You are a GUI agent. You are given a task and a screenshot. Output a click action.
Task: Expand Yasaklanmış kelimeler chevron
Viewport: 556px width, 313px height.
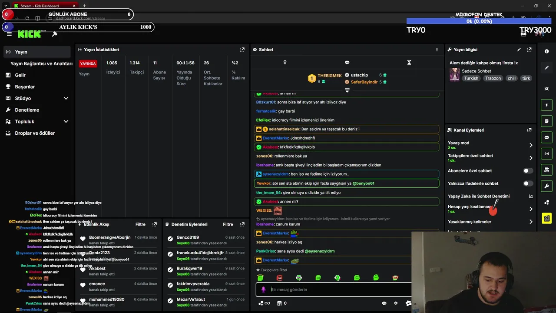click(531, 222)
